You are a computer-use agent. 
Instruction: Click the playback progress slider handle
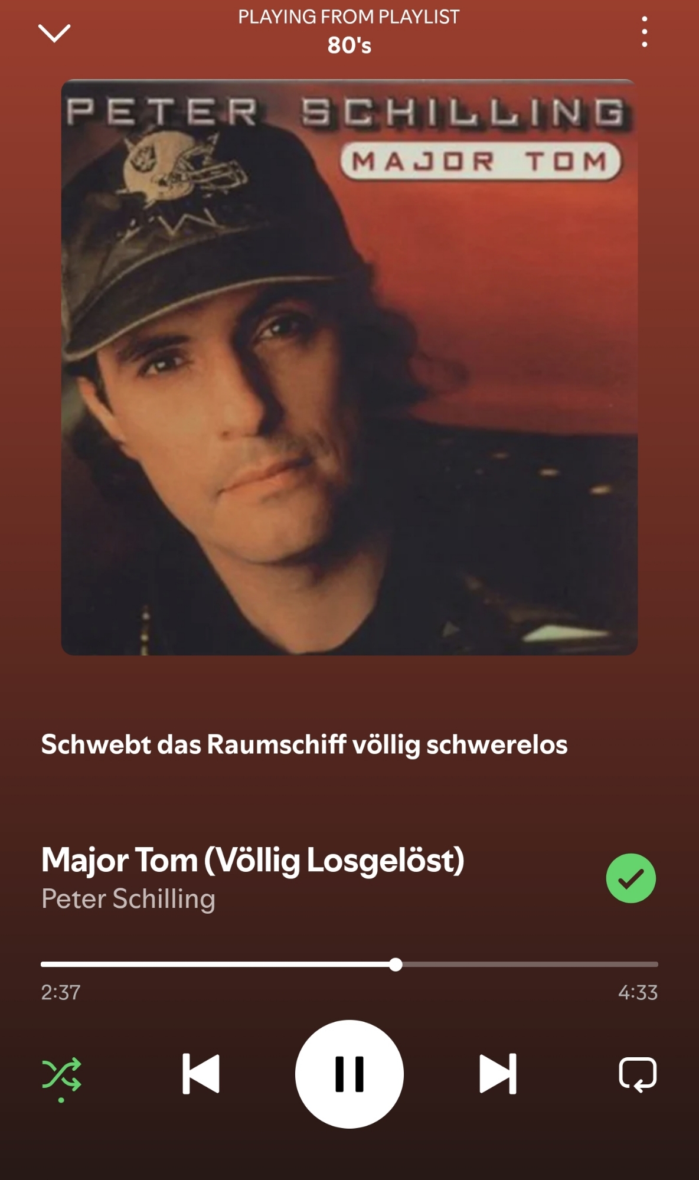(x=396, y=965)
